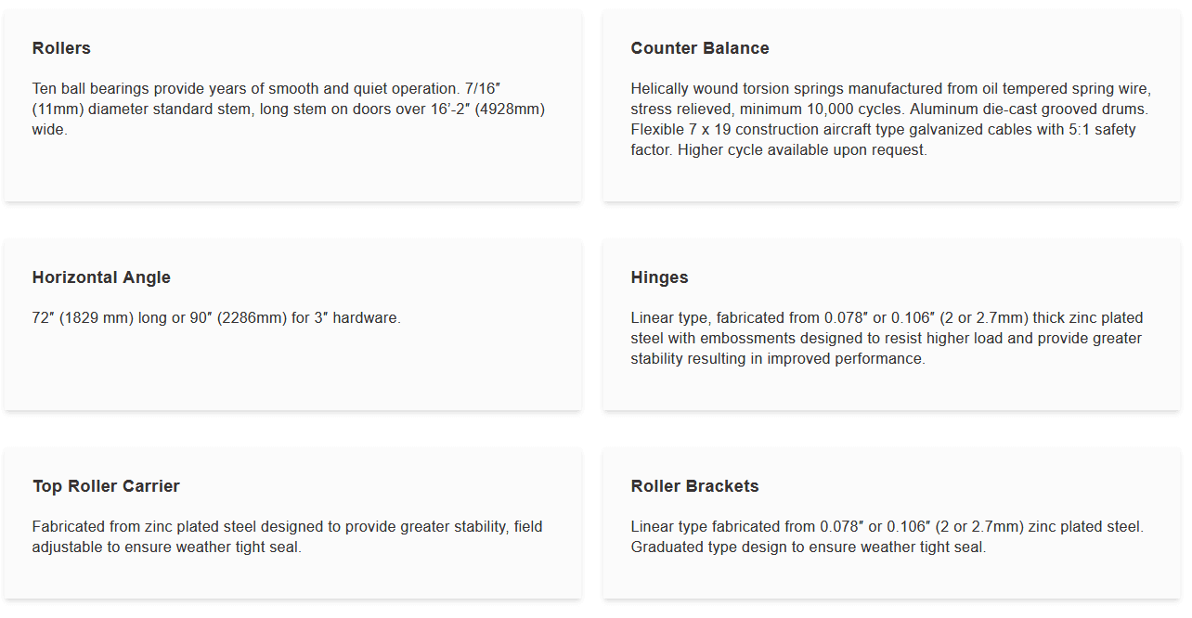Click "7 x 19 construction" cable text
1192x618 pixels.
click(725, 130)
